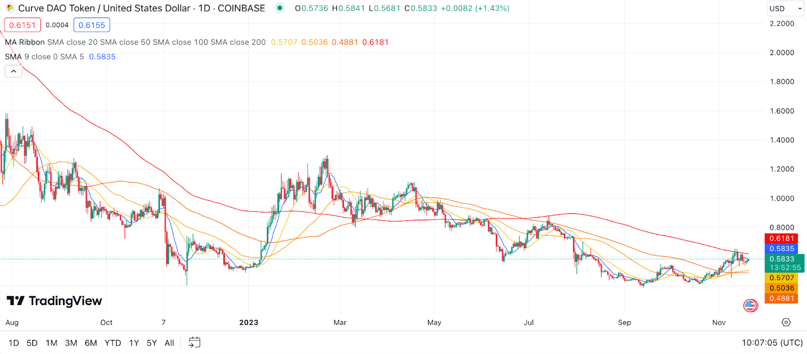
Task: Click the TradingView logo
Action: pyautogui.click(x=54, y=301)
